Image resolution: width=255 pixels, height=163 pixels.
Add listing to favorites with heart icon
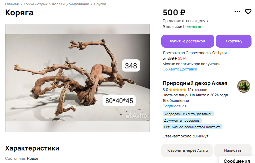coord(248,12)
